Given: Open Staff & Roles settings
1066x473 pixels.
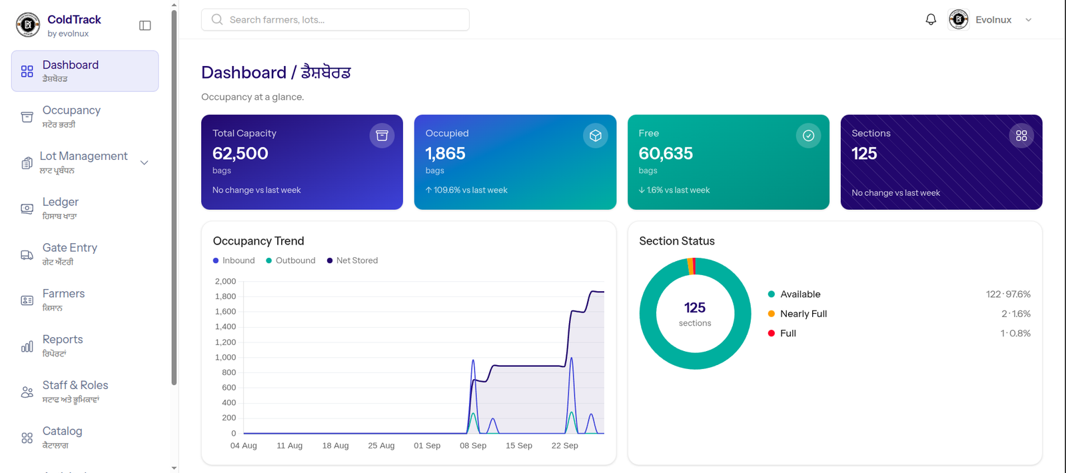Looking at the screenshot, I should pyautogui.click(x=85, y=392).
